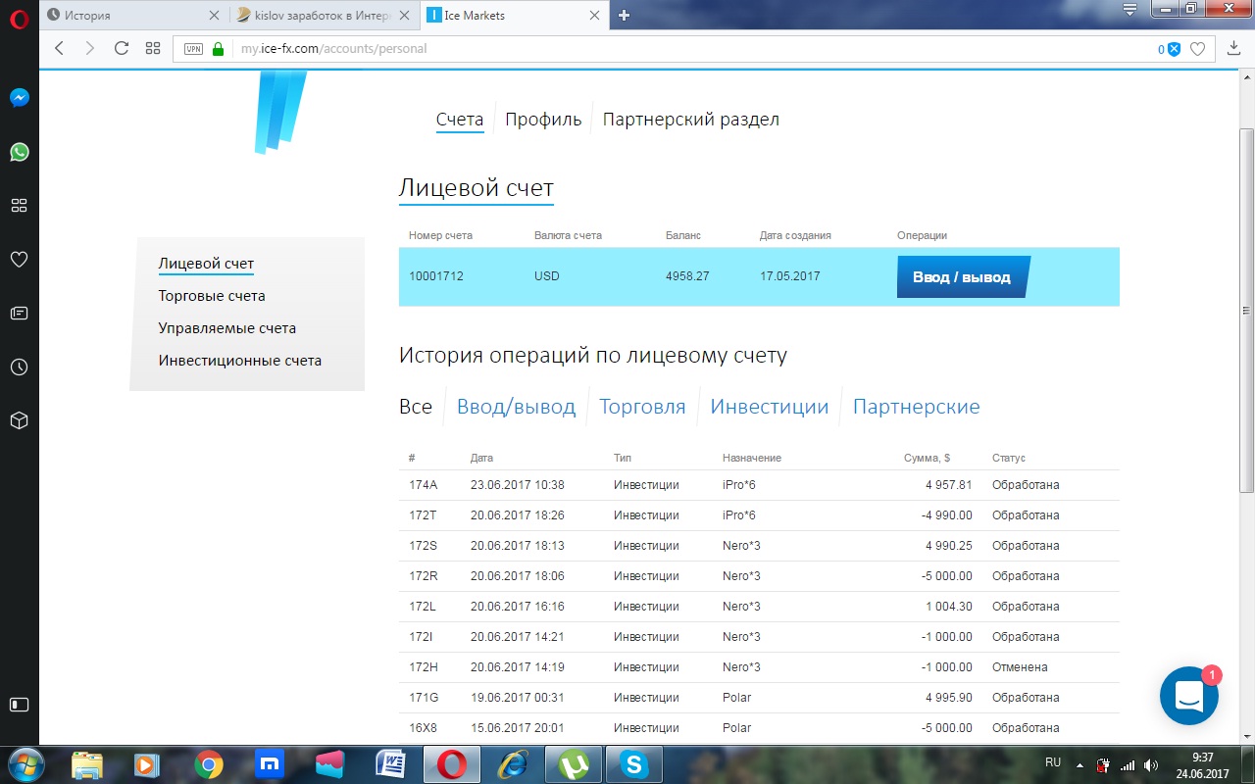Image resolution: width=1255 pixels, height=784 pixels.
Task: Add page to bookmarks with the heart icon
Action: click(x=1197, y=49)
